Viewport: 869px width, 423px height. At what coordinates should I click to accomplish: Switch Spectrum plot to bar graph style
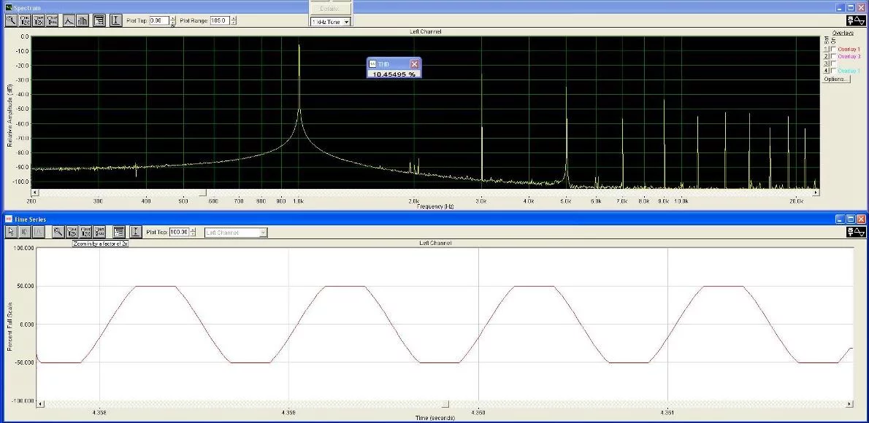tap(82, 20)
